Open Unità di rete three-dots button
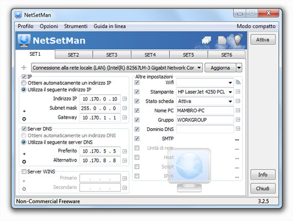This screenshot has height=221, width=293. click(237, 149)
